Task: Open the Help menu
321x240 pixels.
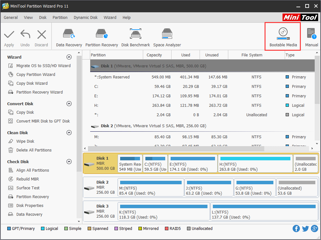Action: [x=126, y=17]
